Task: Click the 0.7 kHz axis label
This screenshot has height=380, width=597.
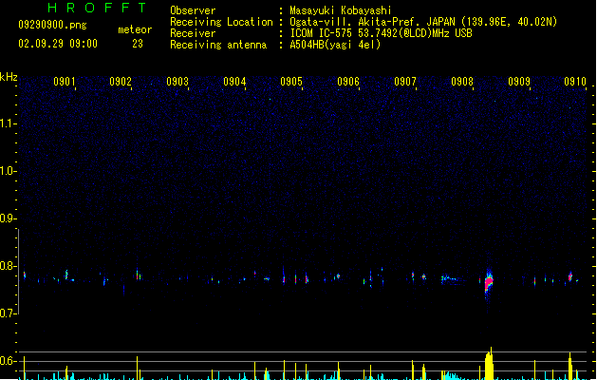Action: pos(8,313)
